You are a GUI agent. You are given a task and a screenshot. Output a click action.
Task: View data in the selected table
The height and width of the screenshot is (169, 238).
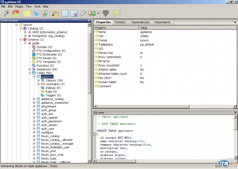65,13
